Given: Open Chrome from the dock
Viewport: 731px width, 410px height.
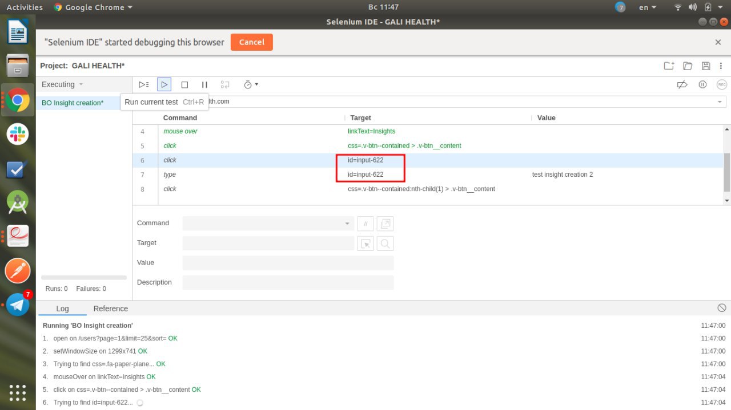Looking at the screenshot, I should pyautogui.click(x=18, y=100).
